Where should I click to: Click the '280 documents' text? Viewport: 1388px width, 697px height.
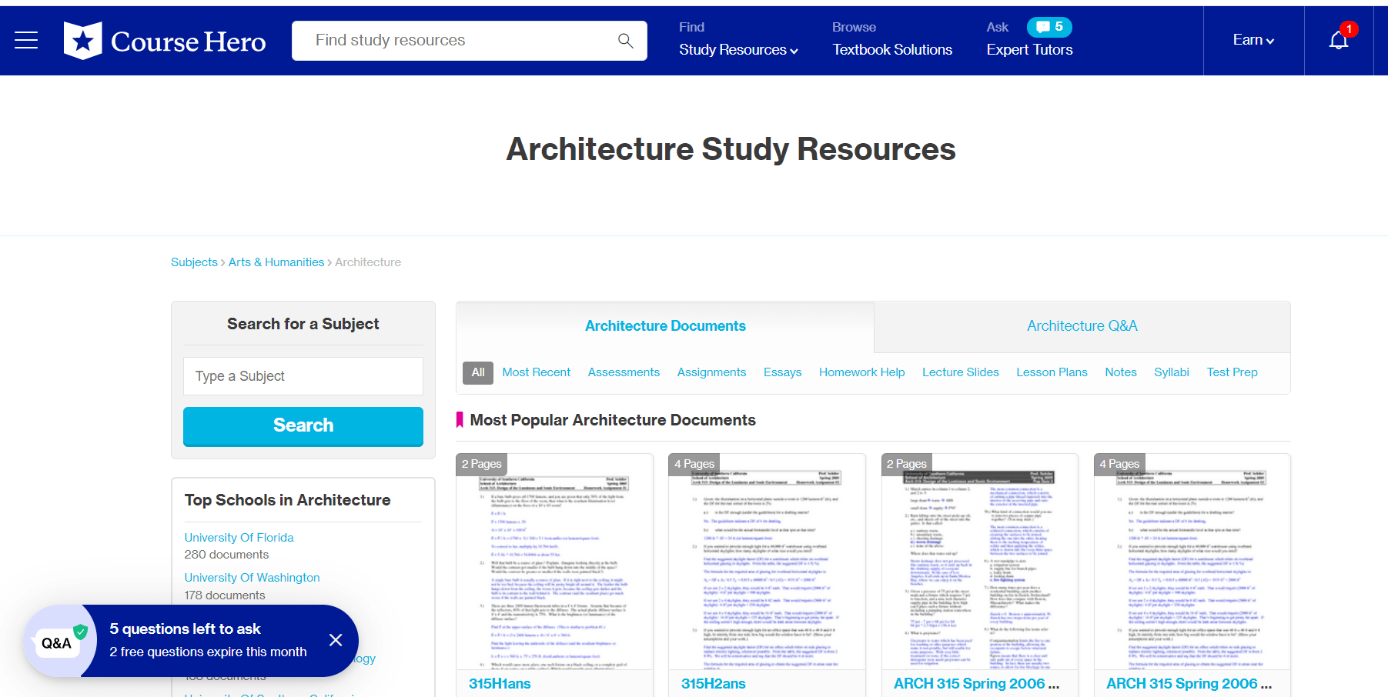click(226, 555)
